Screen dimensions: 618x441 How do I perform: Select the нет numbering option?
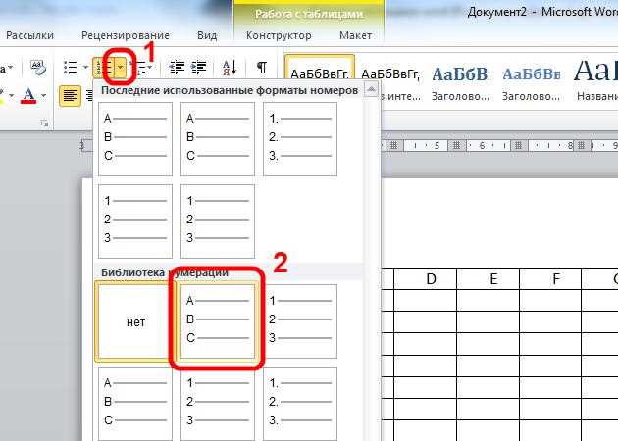pos(134,321)
